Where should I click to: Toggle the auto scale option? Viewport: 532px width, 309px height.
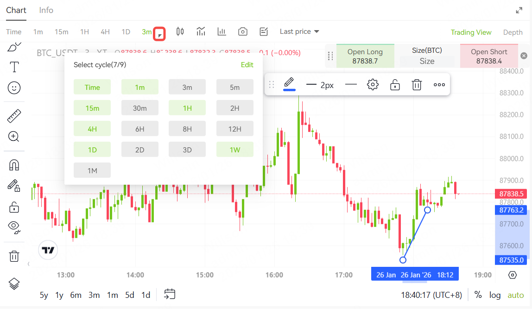click(515, 295)
